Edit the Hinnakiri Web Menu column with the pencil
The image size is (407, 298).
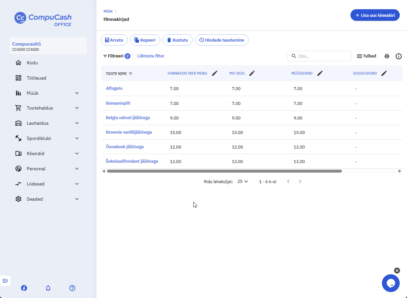[x=215, y=73]
